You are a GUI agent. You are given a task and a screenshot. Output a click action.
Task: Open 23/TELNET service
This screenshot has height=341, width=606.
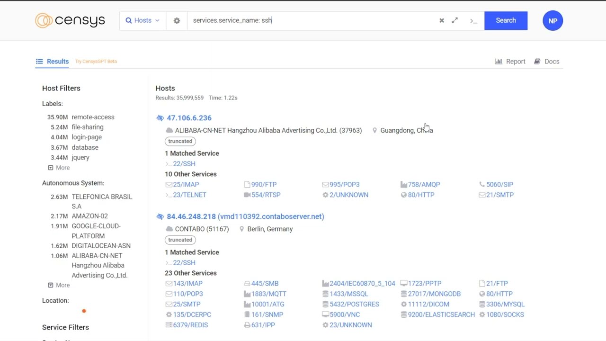186,195
